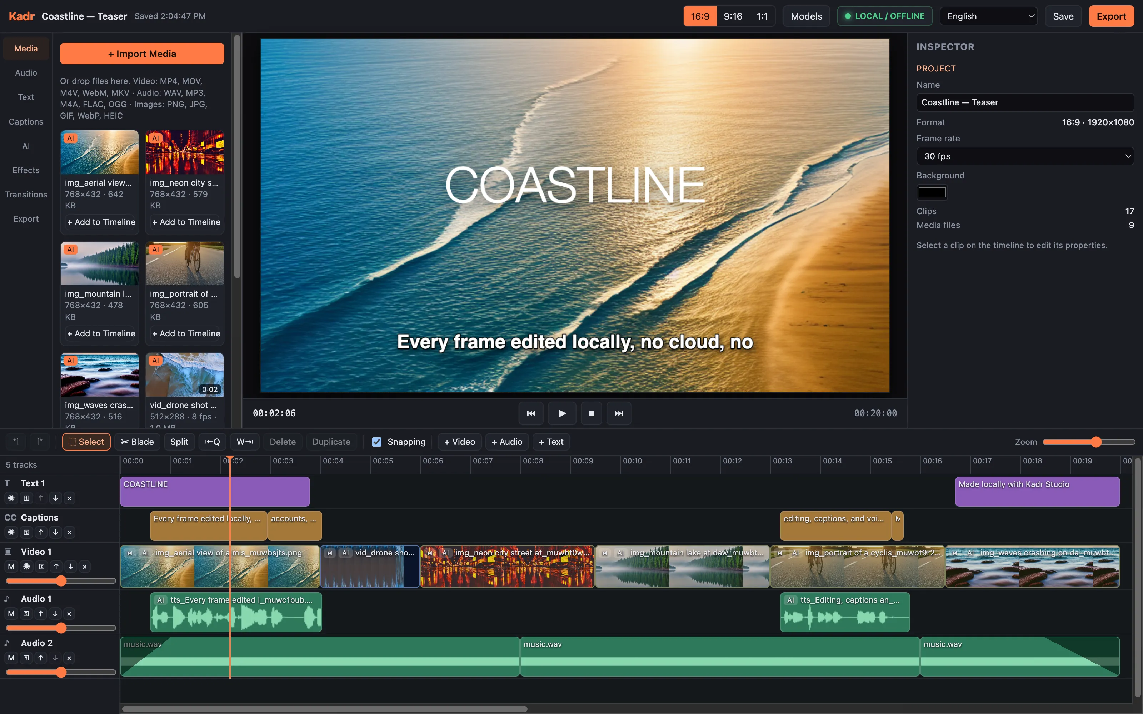Move Captions track up
Viewport: 1143px width, 714px height.
pyautogui.click(x=41, y=532)
